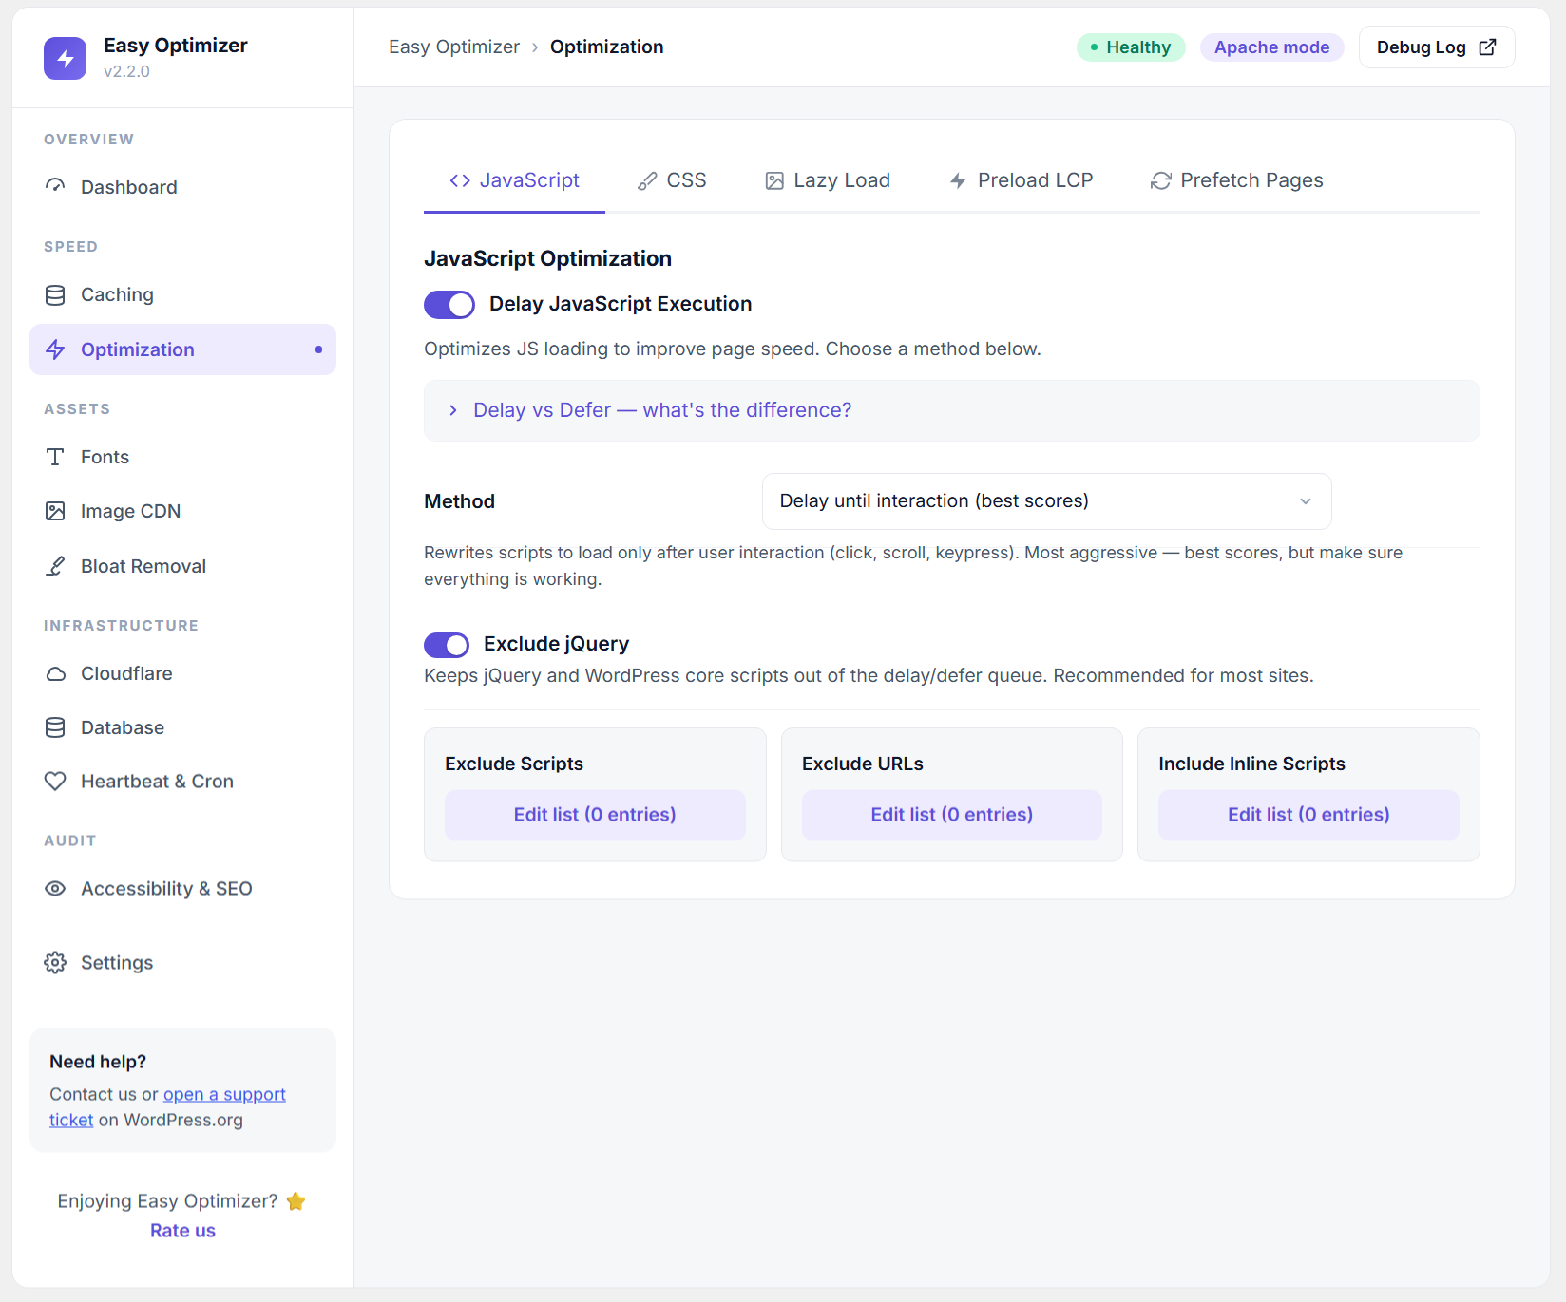Viewport: 1566px width, 1302px height.
Task: Click the Heartbeat & Cron heart icon
Action: point(55,781)
